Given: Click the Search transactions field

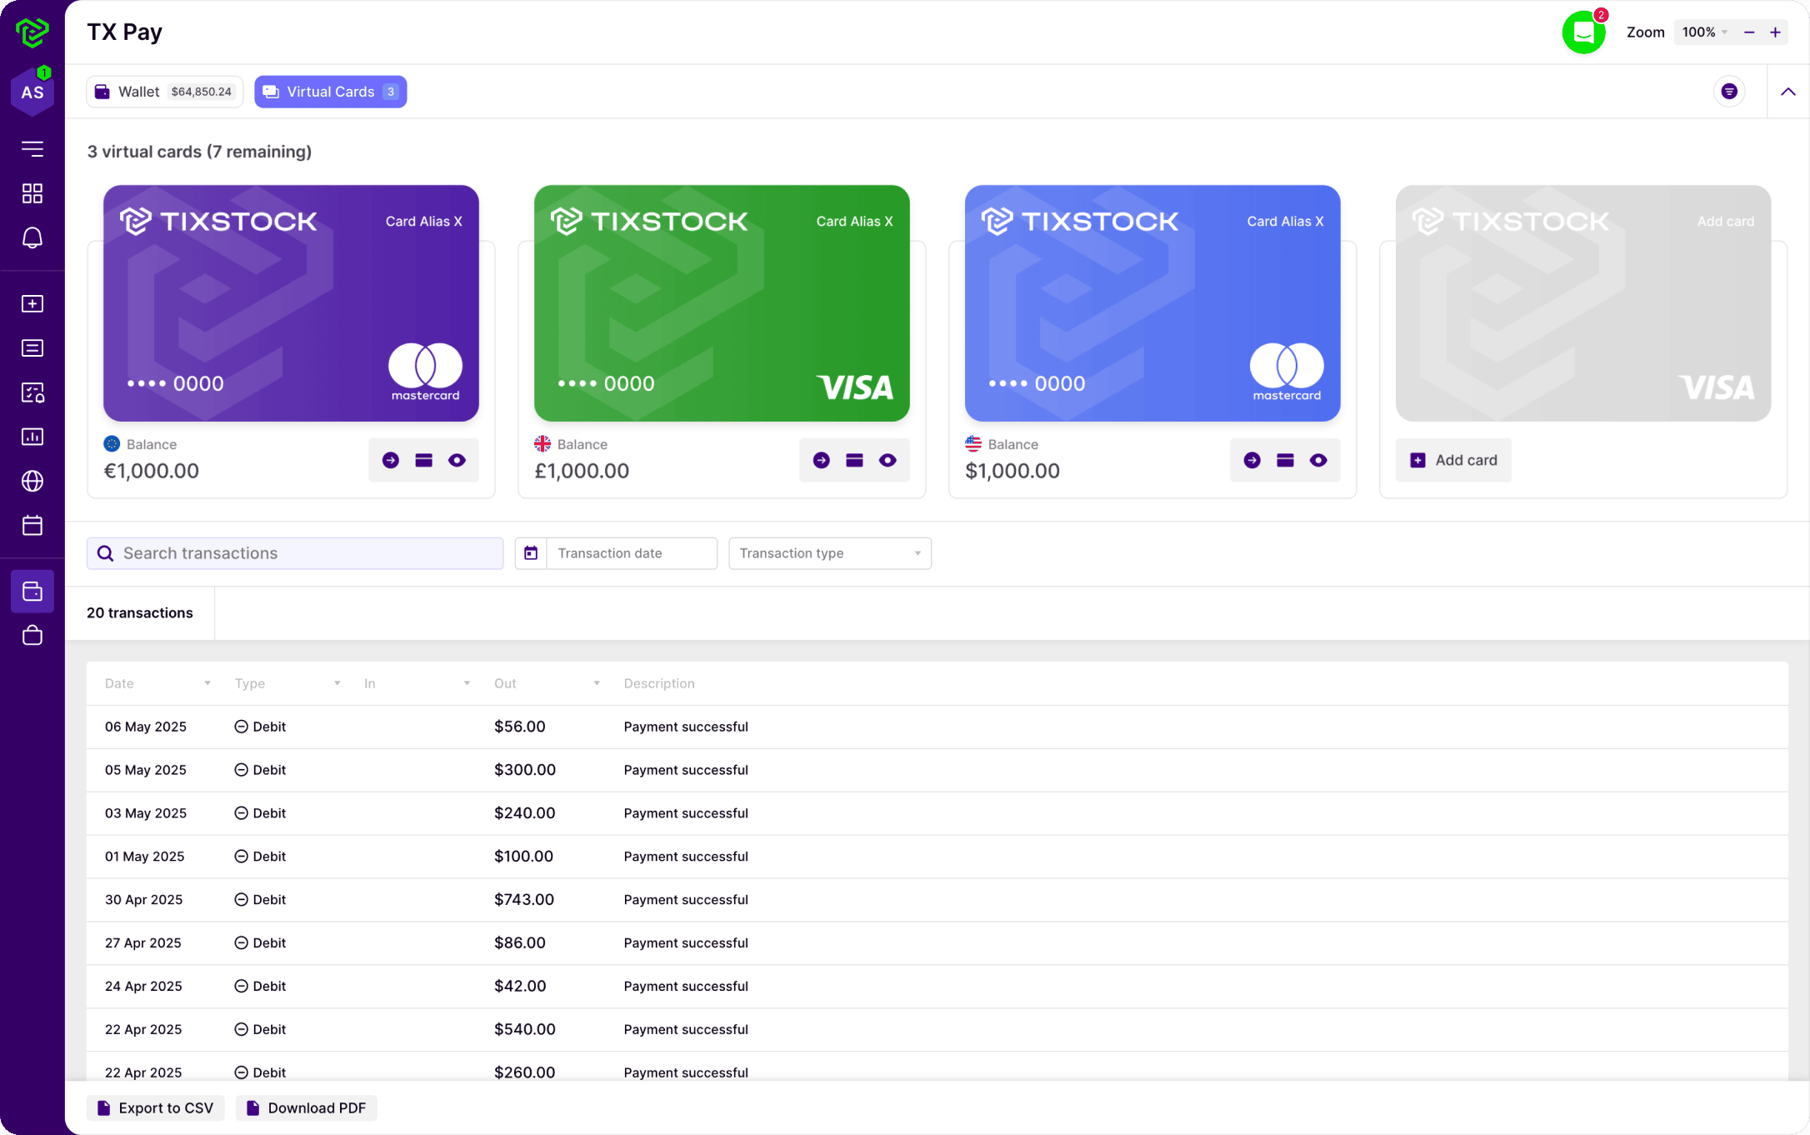Looking at the screenshot, I should click(x=295, y=553).
